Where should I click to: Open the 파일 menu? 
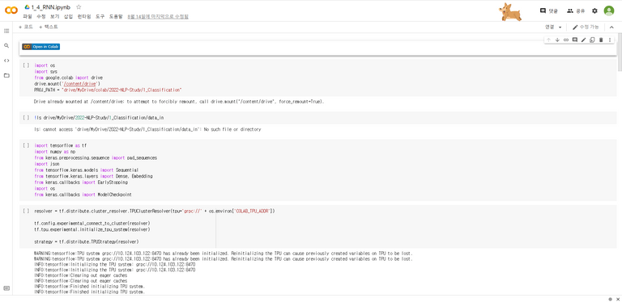[28, 17]
